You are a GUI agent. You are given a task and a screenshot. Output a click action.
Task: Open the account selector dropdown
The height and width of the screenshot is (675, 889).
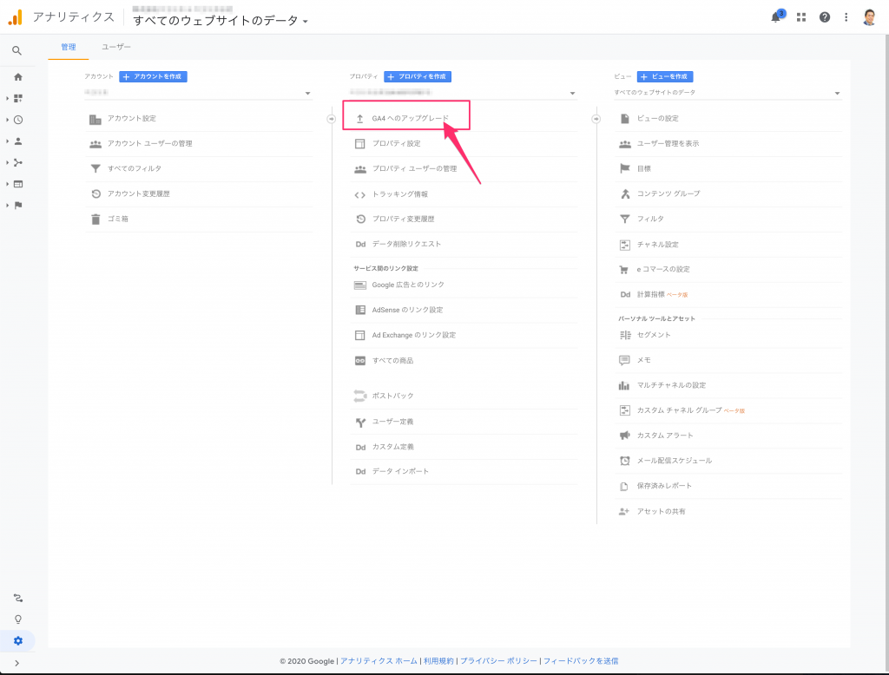[x=198, y=92]
